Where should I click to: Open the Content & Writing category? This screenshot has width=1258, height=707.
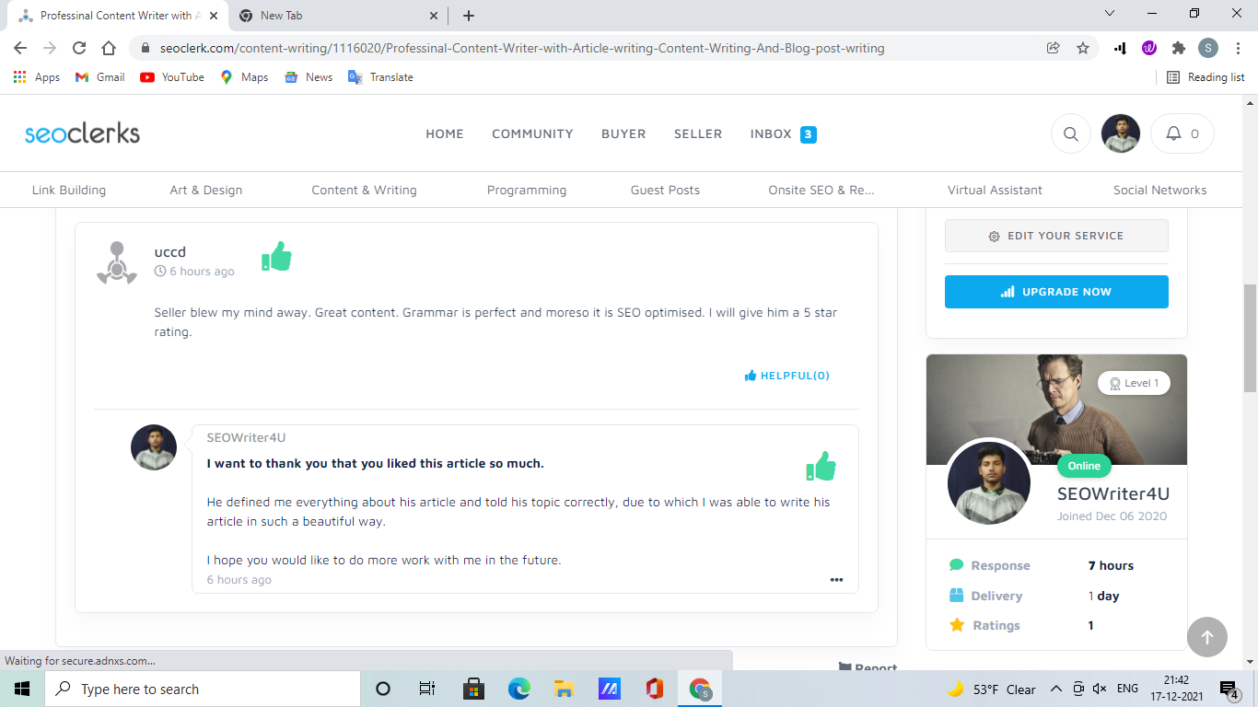click(x=364, y=190)
